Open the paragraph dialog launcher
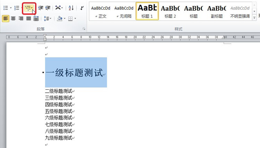This screenshot has height=148, width=260. tap(84, 29)
